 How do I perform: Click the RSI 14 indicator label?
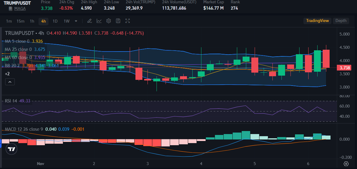click(11, 101)
